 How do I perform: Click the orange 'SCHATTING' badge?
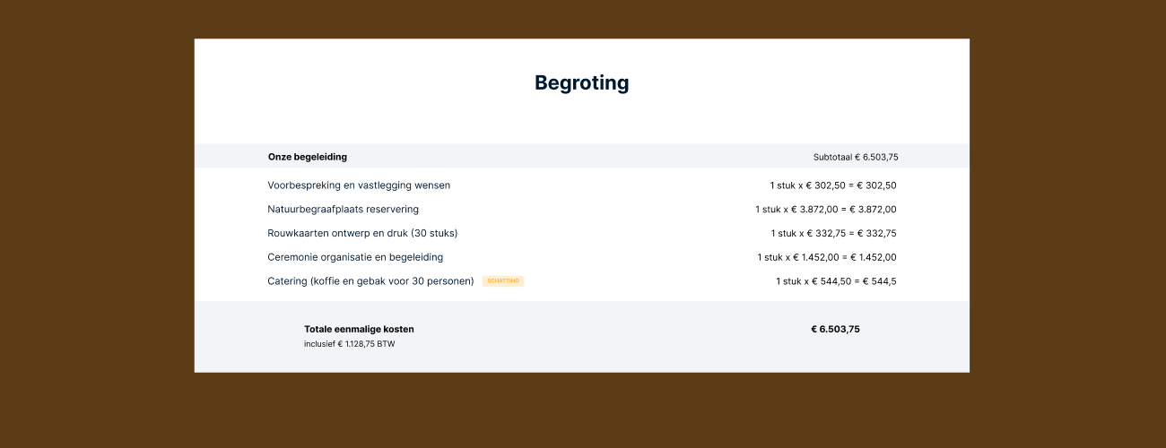503,281
